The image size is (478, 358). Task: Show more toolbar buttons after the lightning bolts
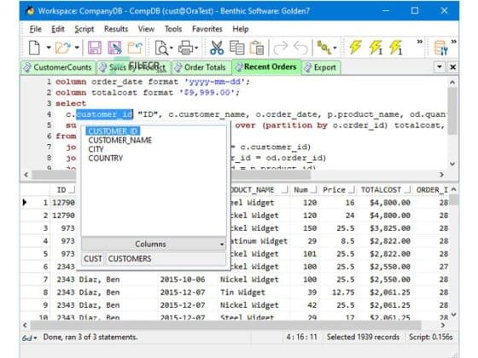(x=420, y=42)
